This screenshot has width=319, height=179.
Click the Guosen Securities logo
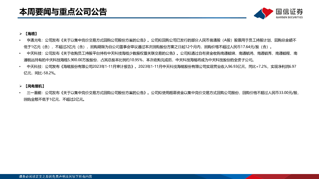[278, 13]
